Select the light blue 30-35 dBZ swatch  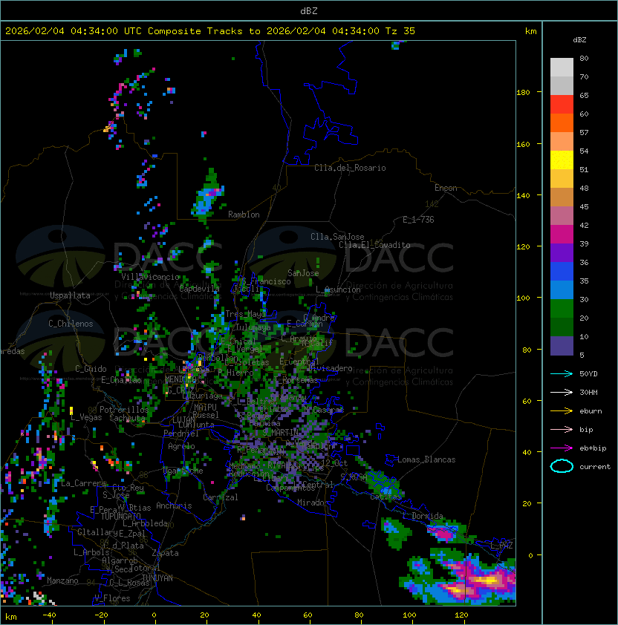pyautogui.click(x=562, y=289)
